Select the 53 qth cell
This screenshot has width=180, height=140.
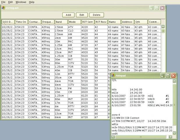coord(141,67)
